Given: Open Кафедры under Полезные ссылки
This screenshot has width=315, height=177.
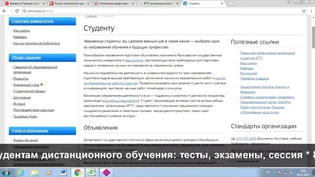Looking at the screenshot, I should (x=247, y=68).
